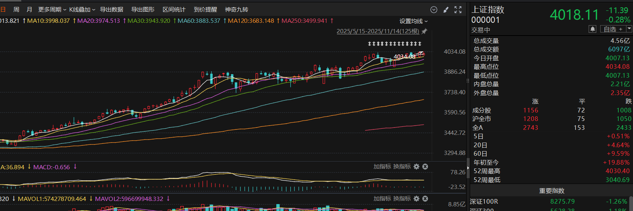Screen dimensions: 633x211
Task: Click 换指标 in MACD panel
Action: (x=402, y=167)
